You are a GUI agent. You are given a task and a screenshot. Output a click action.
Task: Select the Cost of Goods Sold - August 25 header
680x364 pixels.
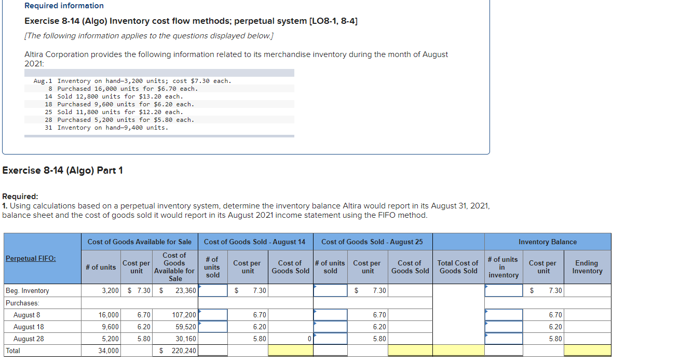372,242
